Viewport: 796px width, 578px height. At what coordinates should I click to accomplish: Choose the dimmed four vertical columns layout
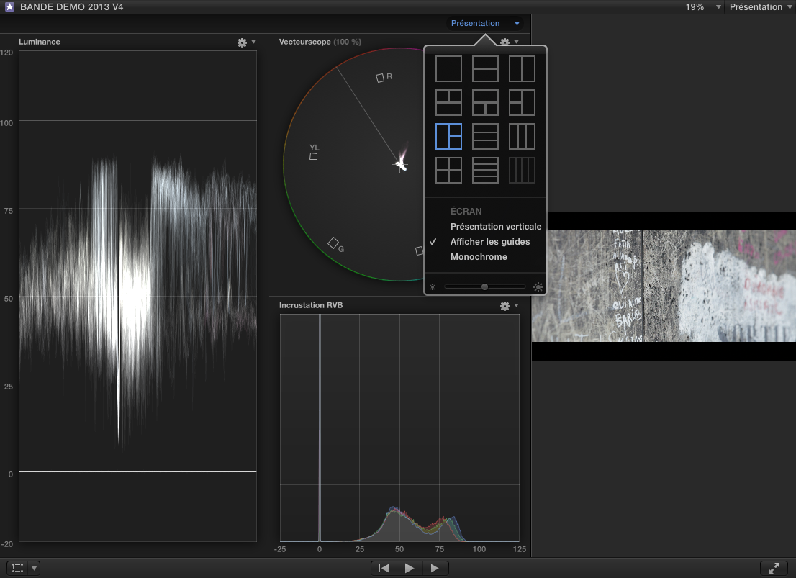click(x=522, y=170)
